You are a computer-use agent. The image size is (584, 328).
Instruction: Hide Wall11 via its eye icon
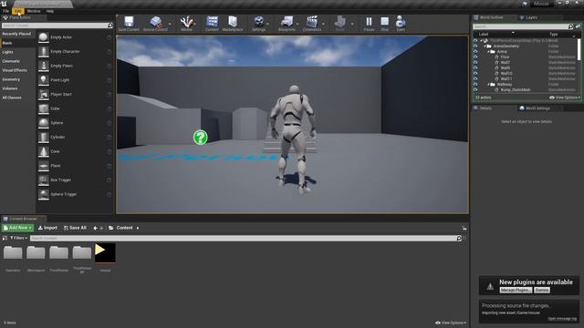pyautogui.click(x=475, y=79)
